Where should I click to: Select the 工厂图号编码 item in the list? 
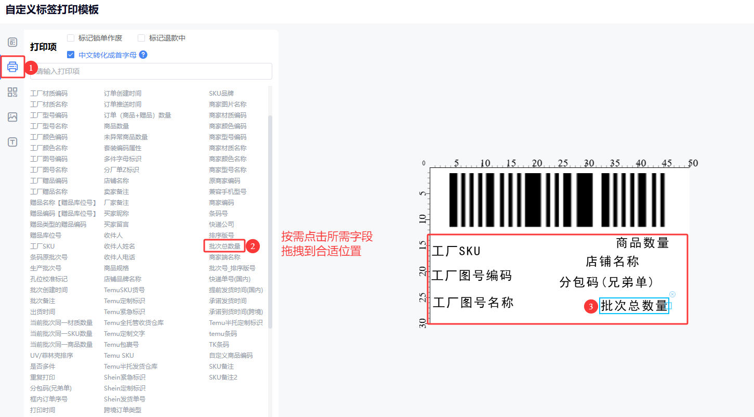point(49,159)
